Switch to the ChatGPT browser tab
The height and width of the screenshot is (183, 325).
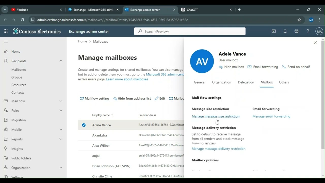coord(207,10)
